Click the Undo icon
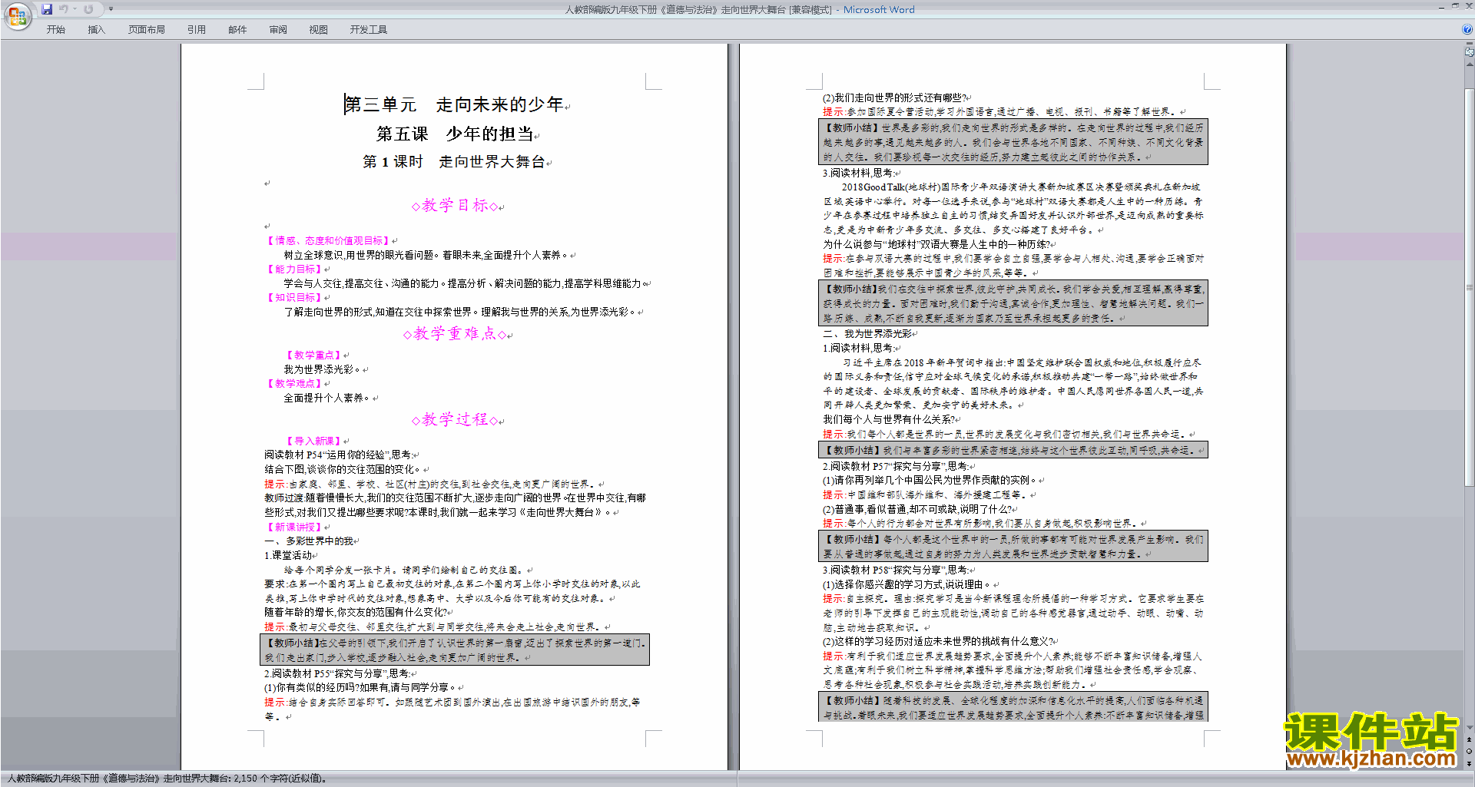This screenshot has width=1475, height=787. (64, 9)
